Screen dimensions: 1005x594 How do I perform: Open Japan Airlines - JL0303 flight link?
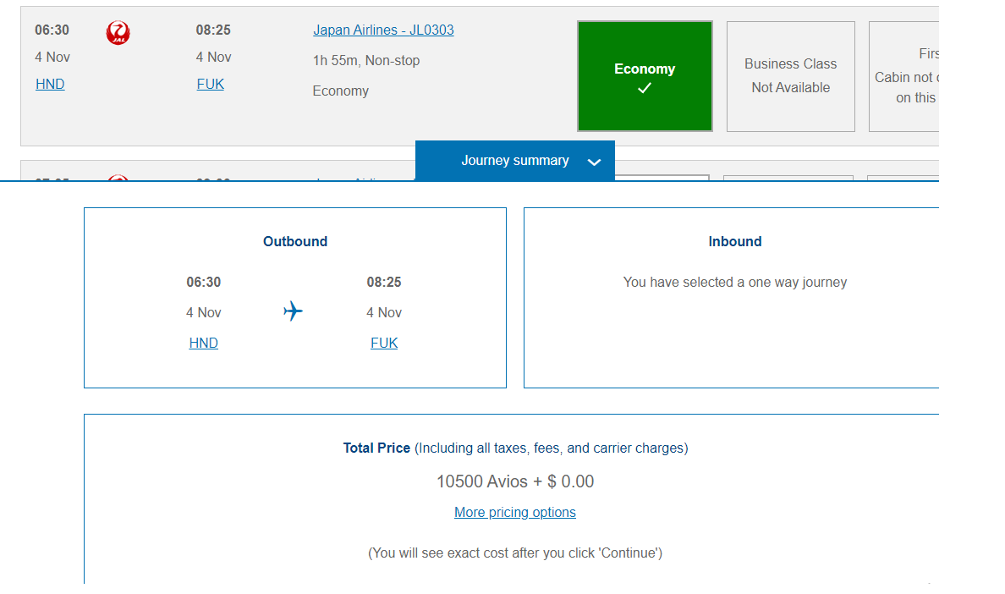[x=383, y=30]
